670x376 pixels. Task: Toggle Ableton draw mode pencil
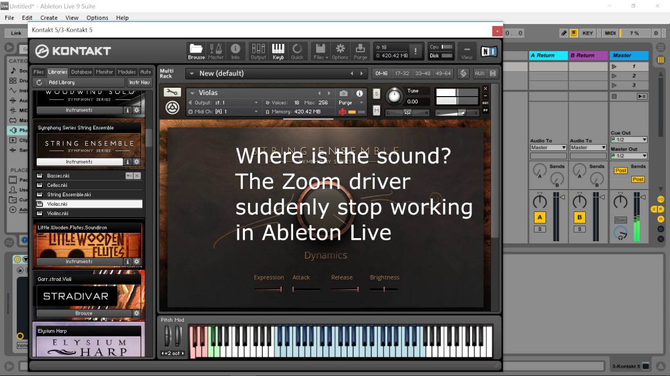[x=564, y=33]
